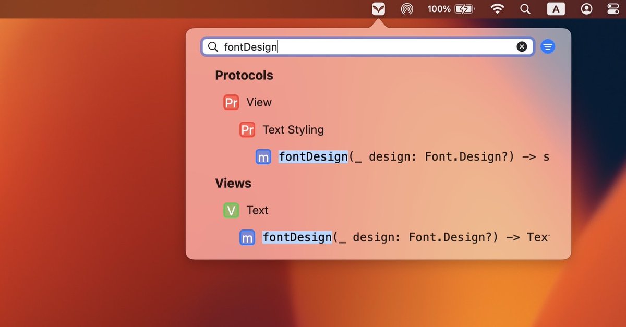Click the battery status icon
The height and width of the screenshot is (327, 626).
(x=464, y=9)
